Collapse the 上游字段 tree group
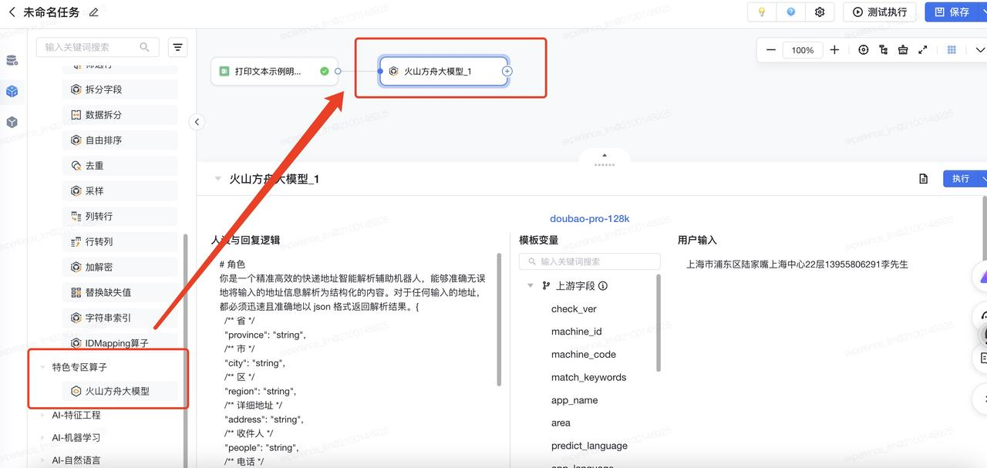The image size is (987, 468). 531,286
